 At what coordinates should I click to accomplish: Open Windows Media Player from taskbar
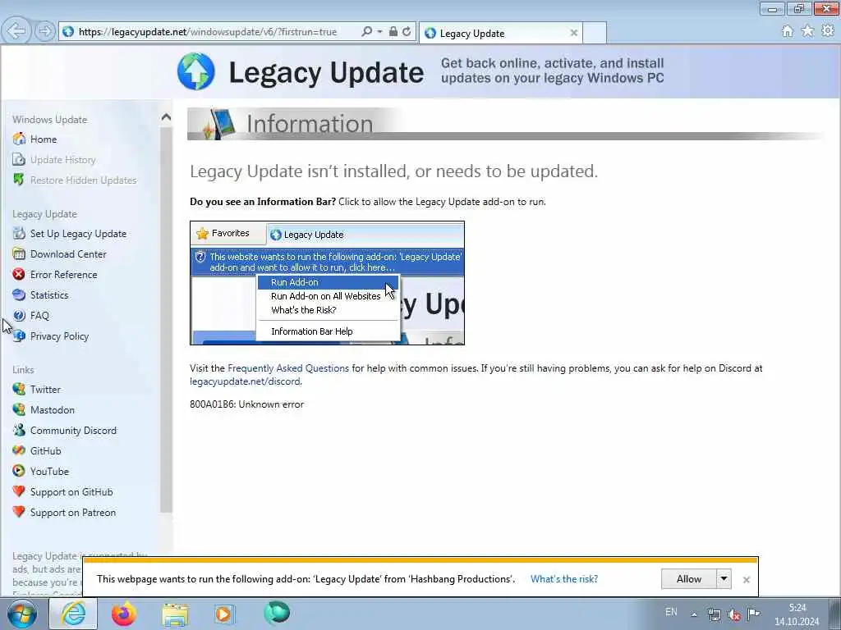[x=224, y=614]
